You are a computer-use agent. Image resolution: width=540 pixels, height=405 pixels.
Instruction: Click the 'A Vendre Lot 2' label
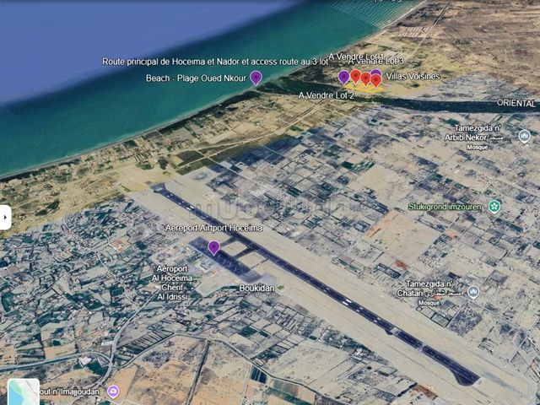point(327,96)
